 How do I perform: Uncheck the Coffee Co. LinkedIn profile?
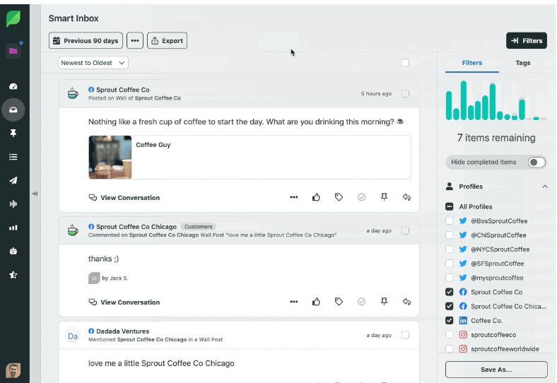[450, 321]
